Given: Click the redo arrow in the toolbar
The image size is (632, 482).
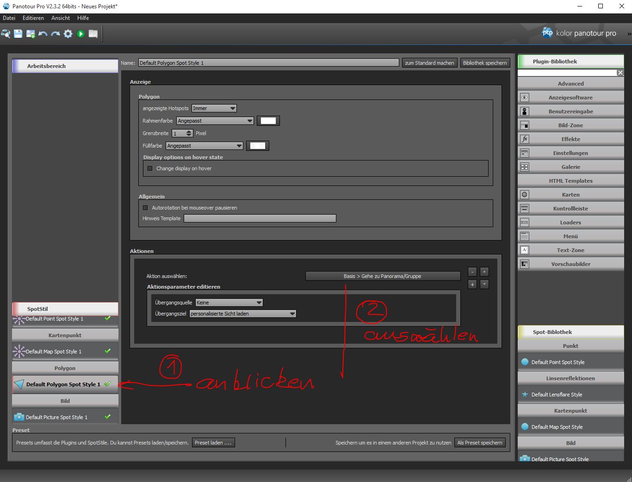Looking at the screenshot, I should tap(56, 34).
